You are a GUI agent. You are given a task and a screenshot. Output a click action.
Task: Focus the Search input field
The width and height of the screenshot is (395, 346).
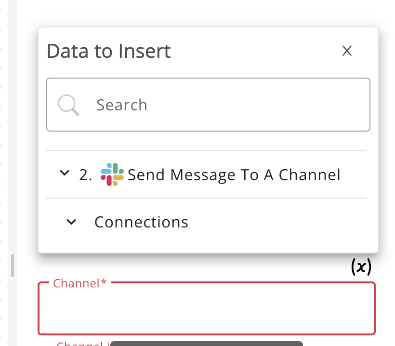tap(208, 104)
